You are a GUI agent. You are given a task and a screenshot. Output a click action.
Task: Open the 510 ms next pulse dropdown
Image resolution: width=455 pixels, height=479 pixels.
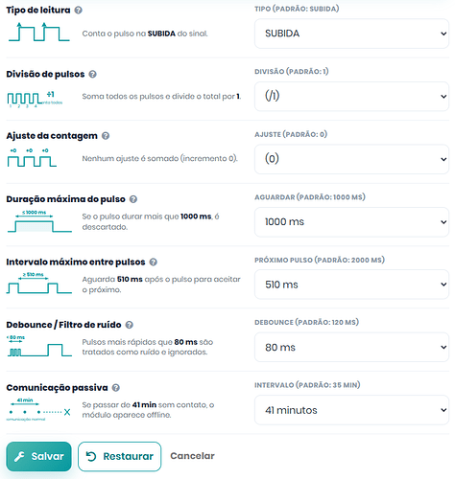coord(351,285)
